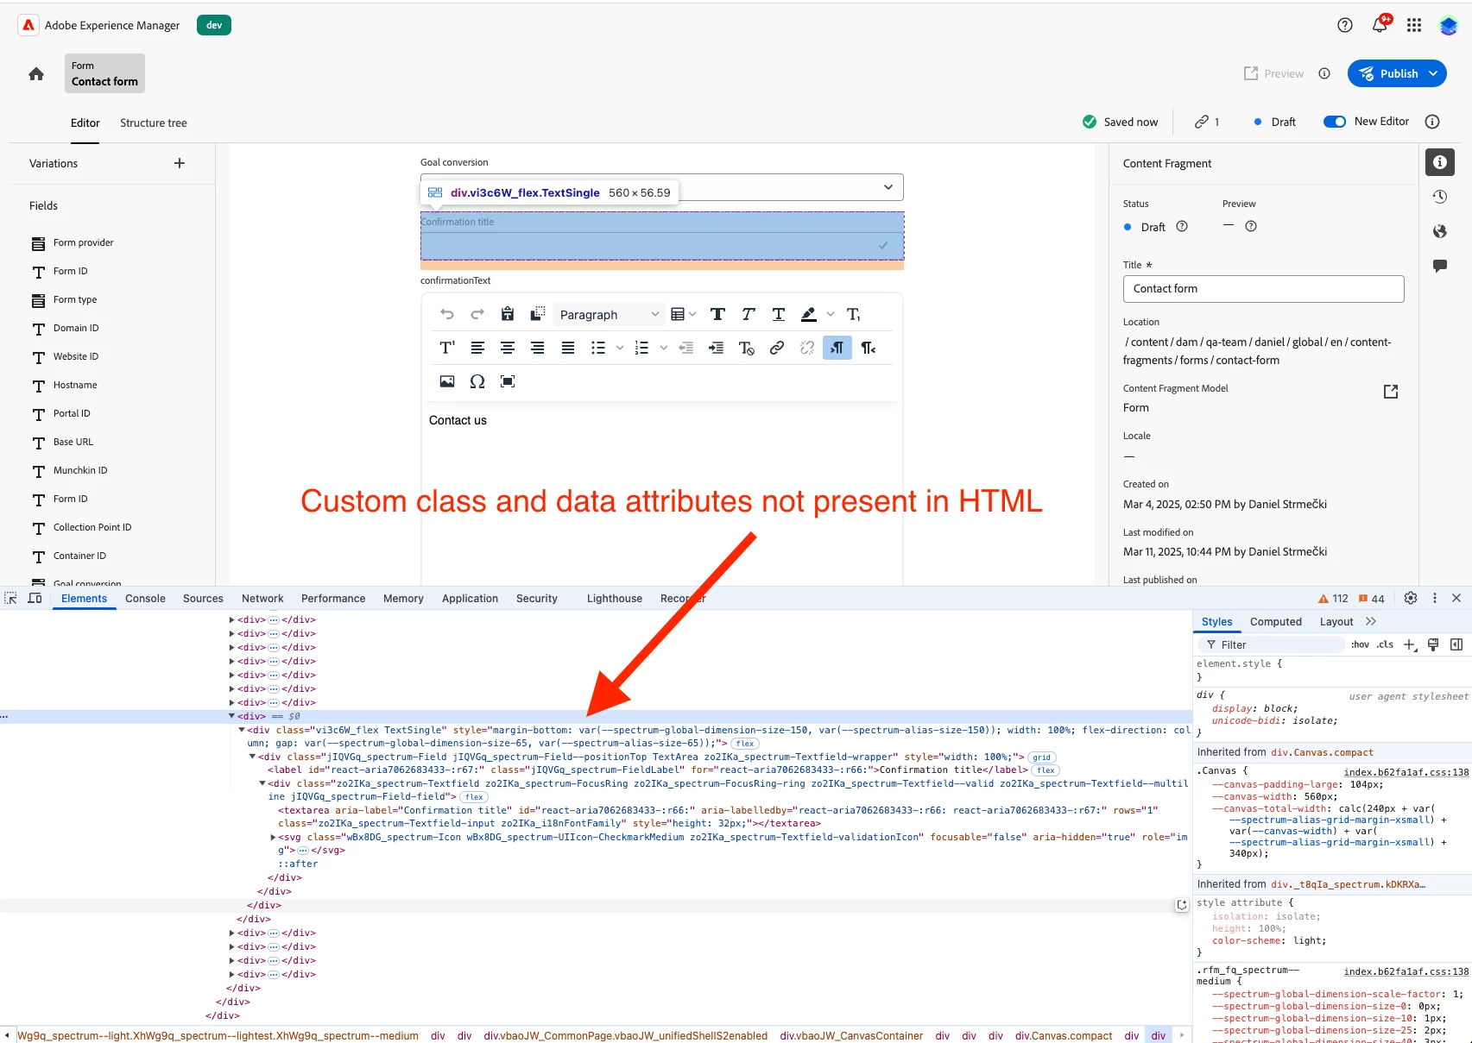The image size is (1472, 1043).
Task: Click the underline T formatting icon
Action: point(778,314)
